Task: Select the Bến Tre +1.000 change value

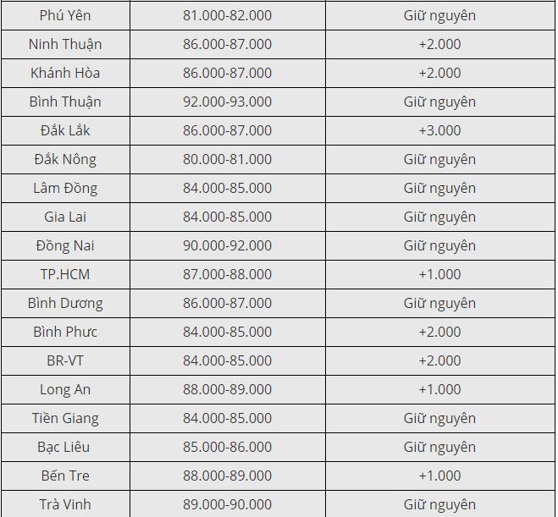Action: click(x=439, y=476)
